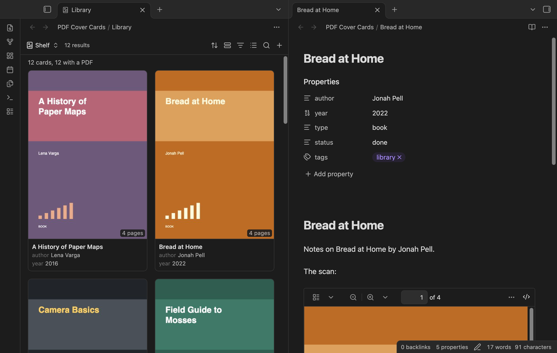
Task: Zoom out the embedded PDF
Action: point(353,297)
